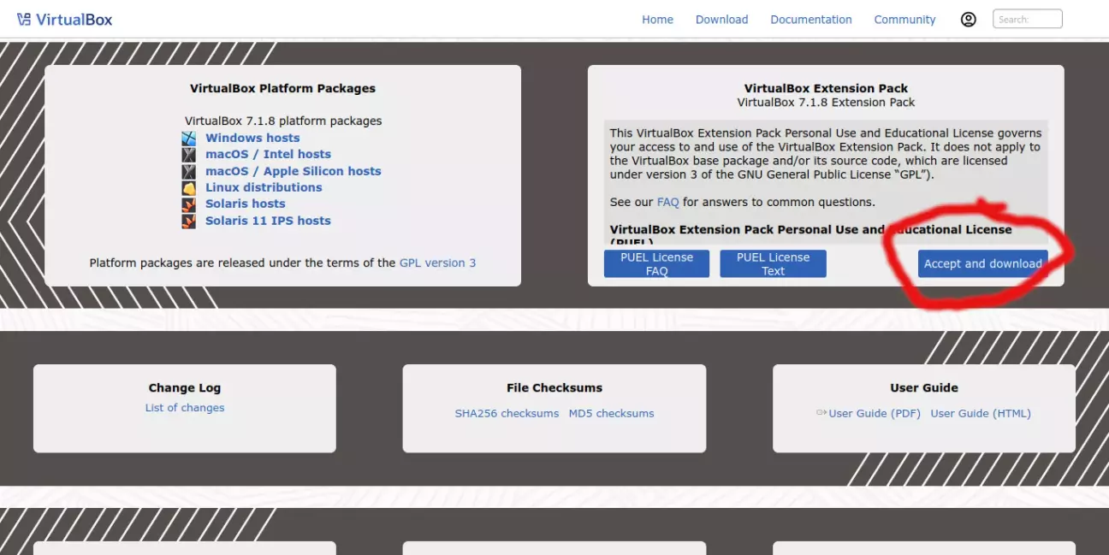1109x555 pixels.
Task: Click the PUEL License Text button
Action: click(773, 263)
